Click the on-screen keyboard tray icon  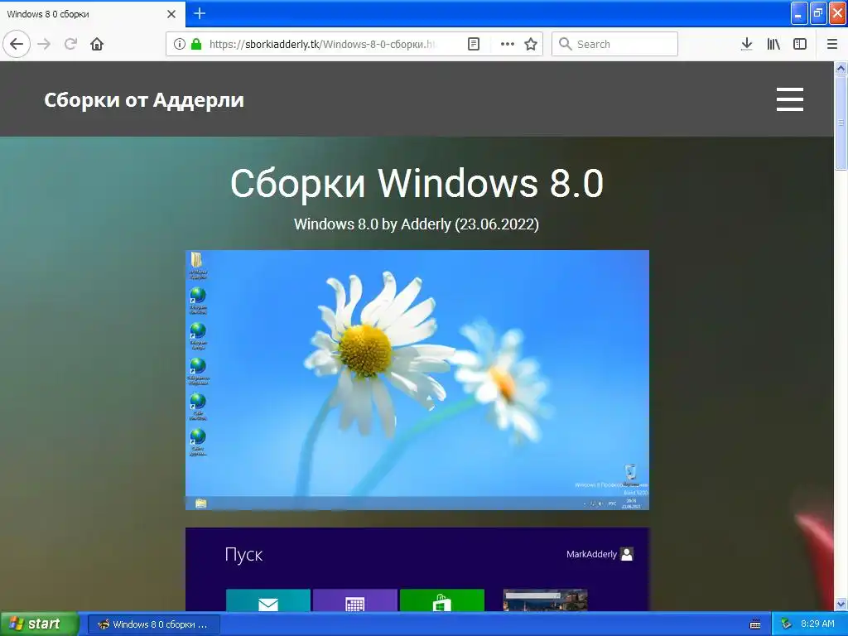755,624
